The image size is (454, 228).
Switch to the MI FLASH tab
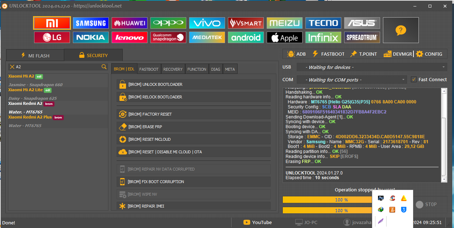coord(35,55)
